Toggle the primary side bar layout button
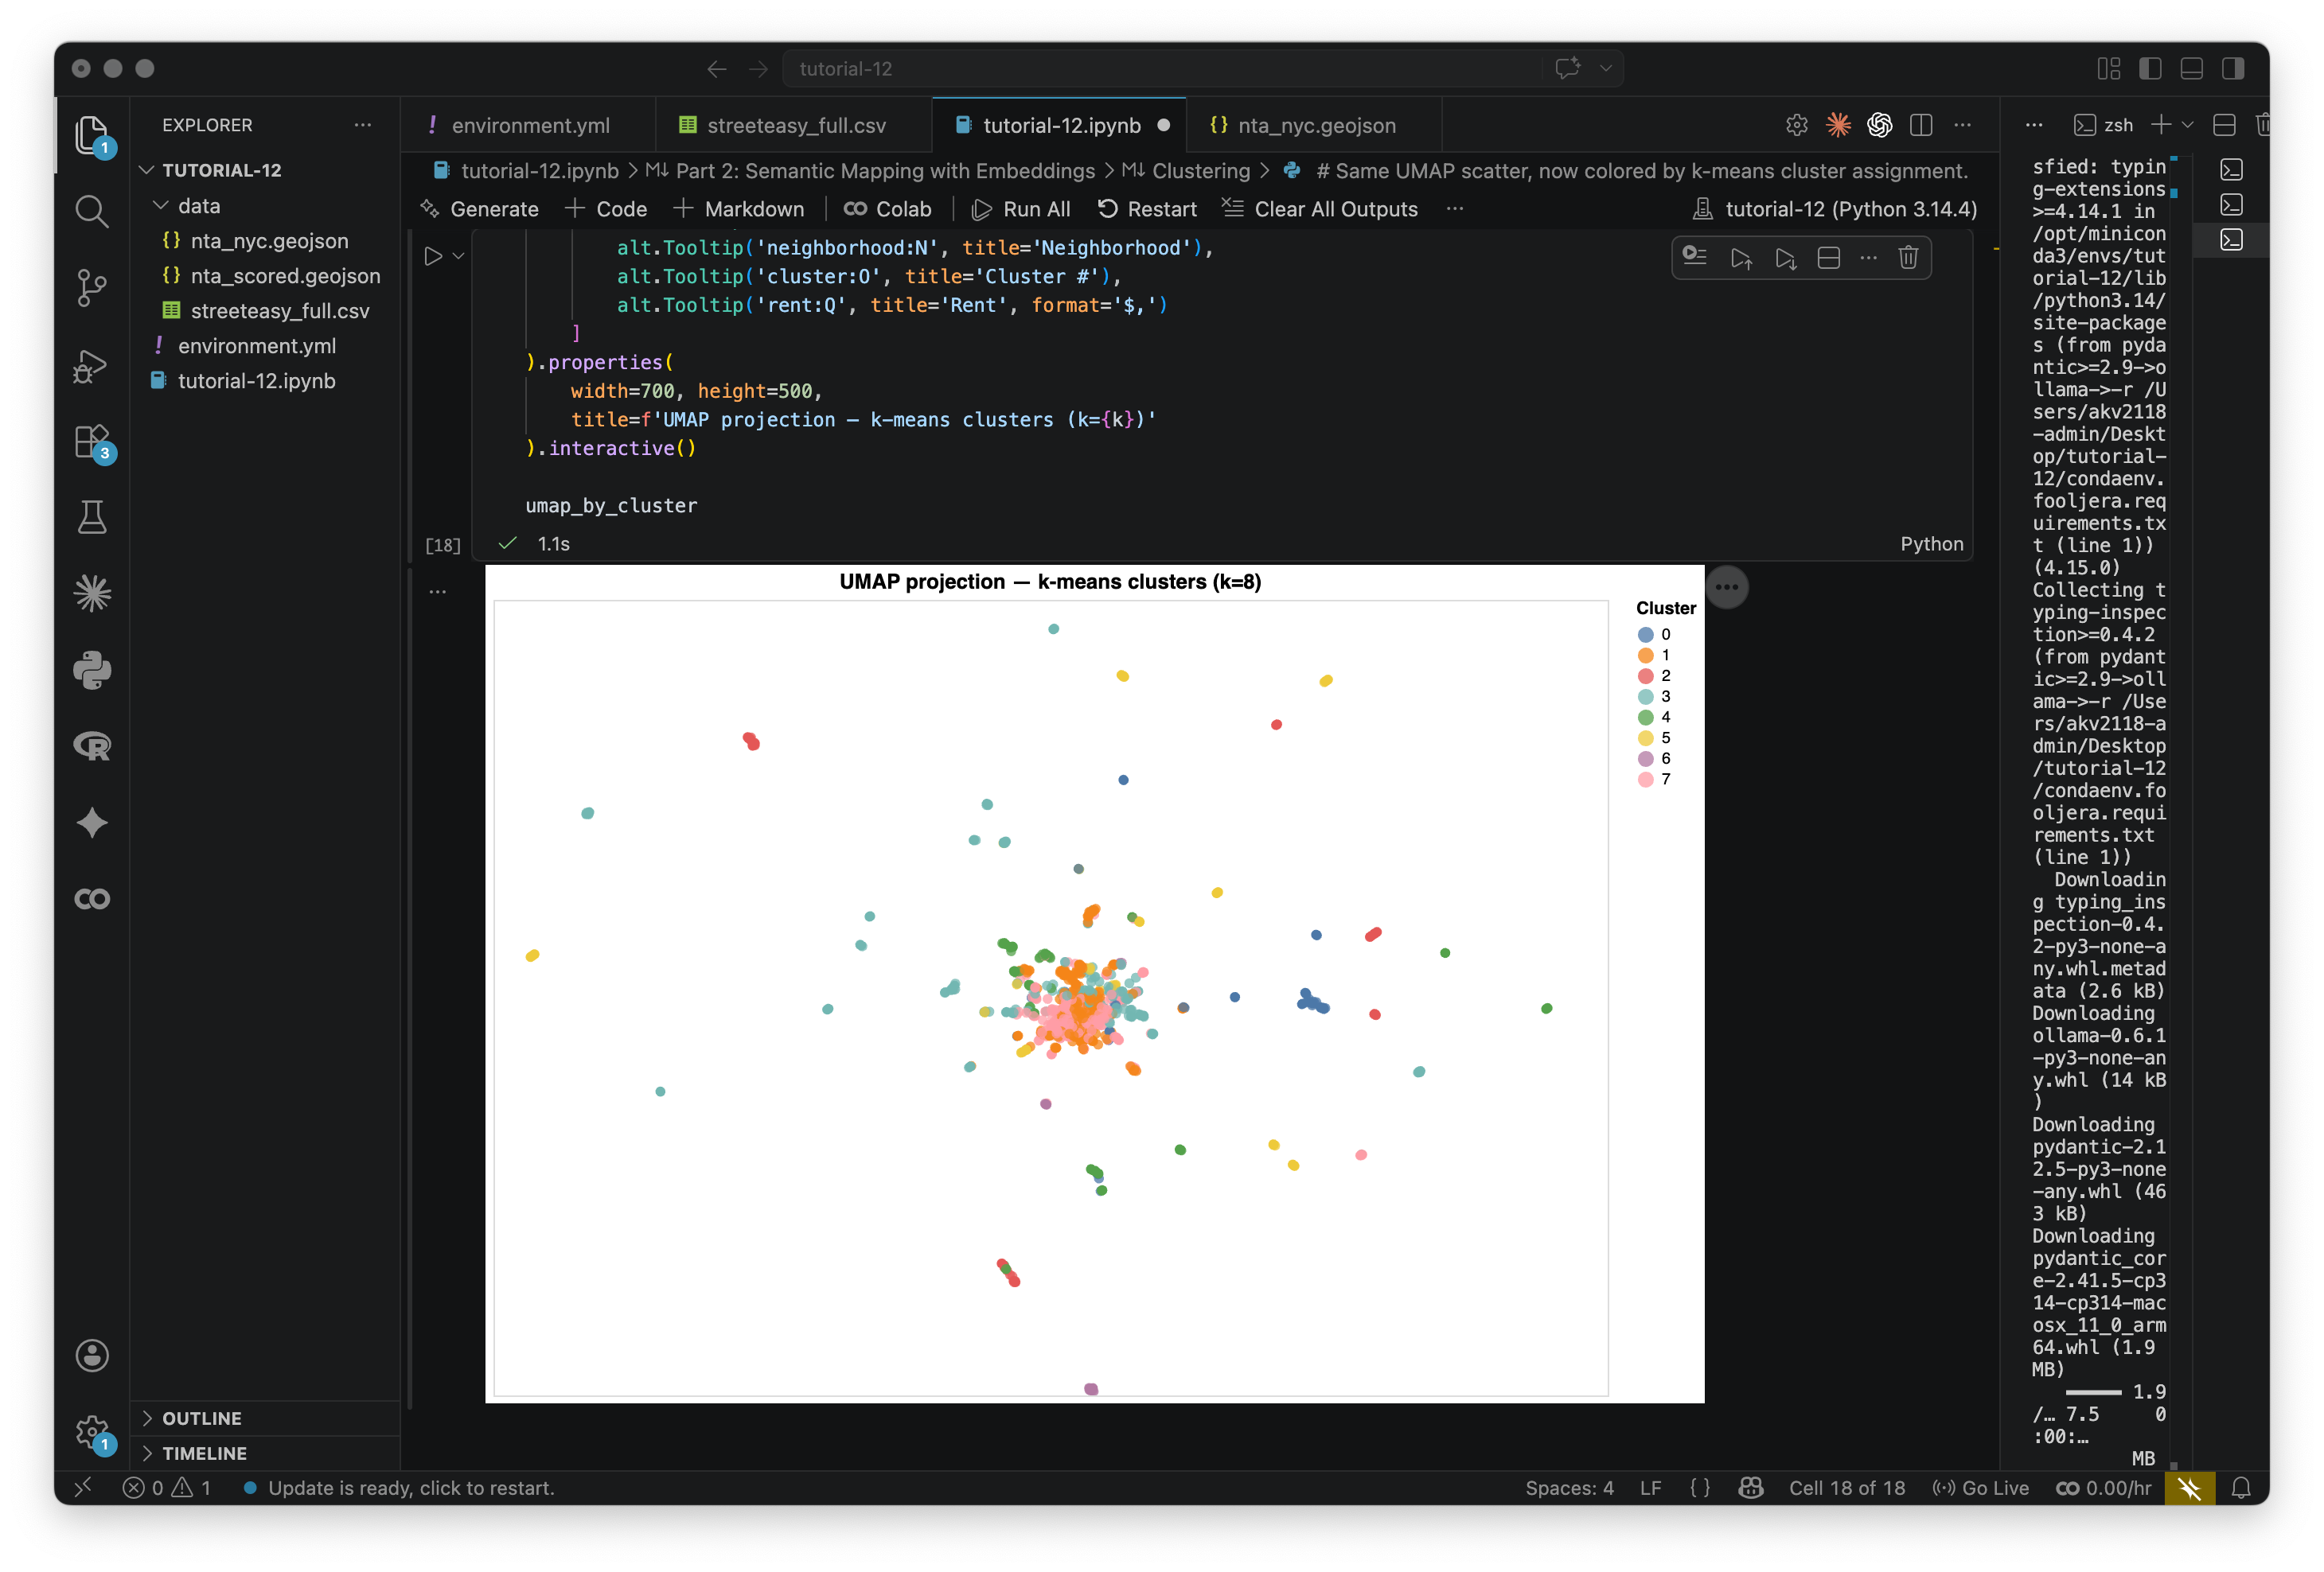Screen dimensions: 2324x1572 click(2149, 68)
